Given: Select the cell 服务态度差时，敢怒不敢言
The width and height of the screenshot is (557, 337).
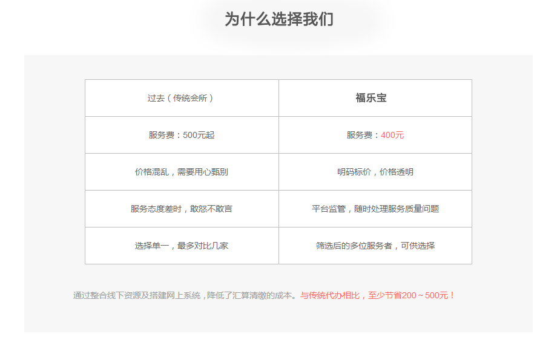Looking at the screenshot, I should 182,209.
